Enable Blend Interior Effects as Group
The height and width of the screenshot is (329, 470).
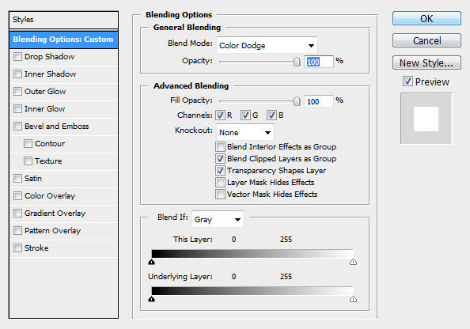[220, 147]
